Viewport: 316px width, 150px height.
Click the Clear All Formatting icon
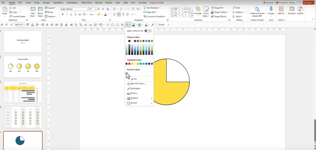[108, 9]
